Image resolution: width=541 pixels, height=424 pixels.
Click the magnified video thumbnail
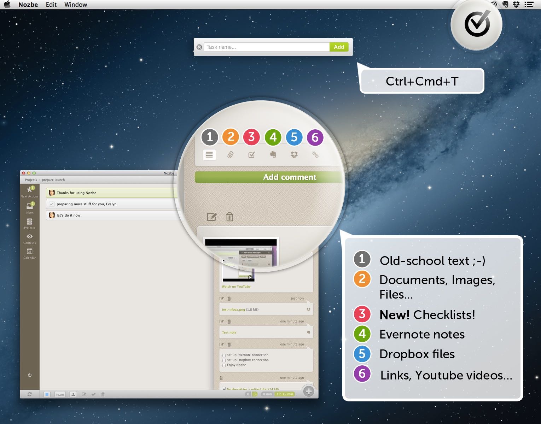[x=241, y=252]
